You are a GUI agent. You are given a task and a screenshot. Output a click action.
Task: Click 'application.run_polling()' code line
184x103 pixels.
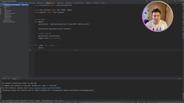point(49,36)
